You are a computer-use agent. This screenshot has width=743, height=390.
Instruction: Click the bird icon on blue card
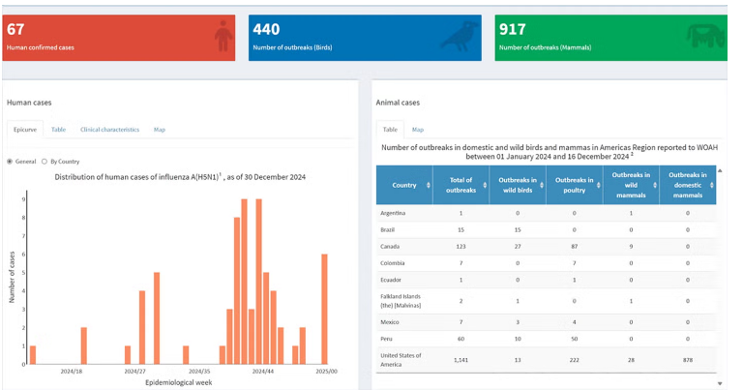point(460,36)
